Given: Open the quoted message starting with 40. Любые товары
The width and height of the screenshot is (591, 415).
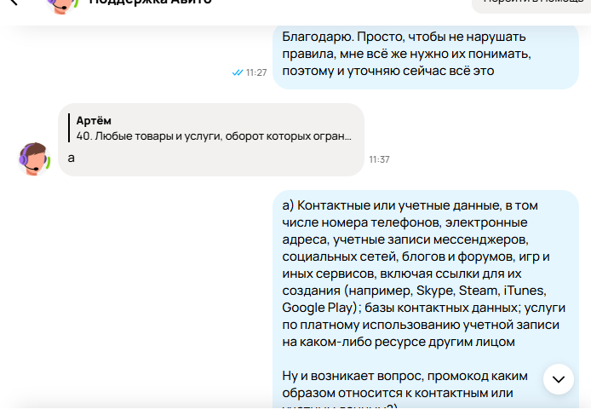Looking at the screenshot, I should 213,135.
